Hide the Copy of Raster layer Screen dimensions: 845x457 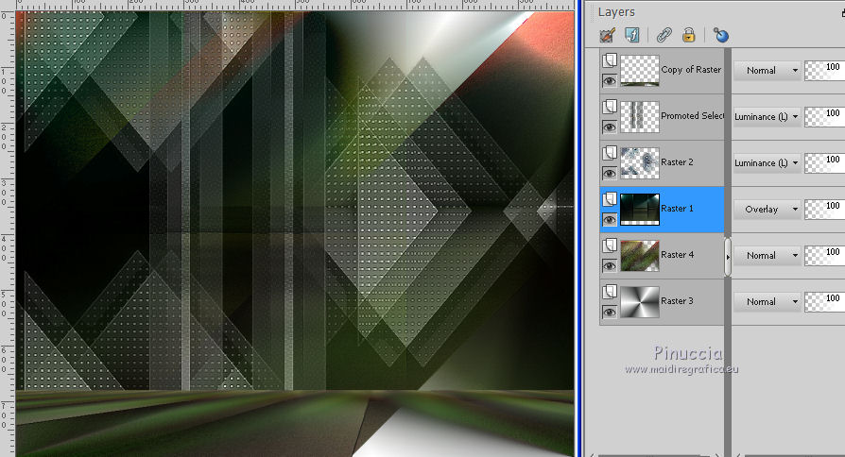point(610,81)
